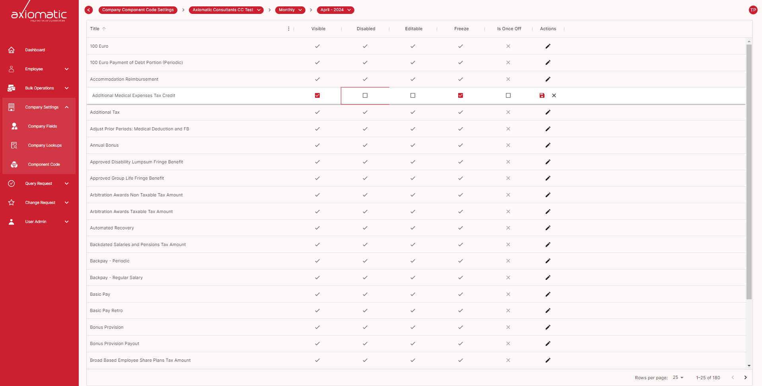The width and height of the screenshot is (762, 386).
Task: Open the Title column options menu
Action: [x=289, y=29]
